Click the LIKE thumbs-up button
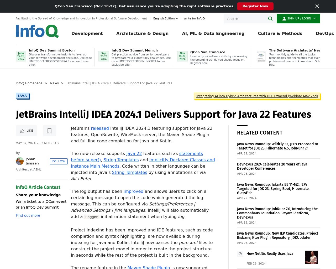The width and height of the screenshot is (336, 269). [x=26, y=131]
